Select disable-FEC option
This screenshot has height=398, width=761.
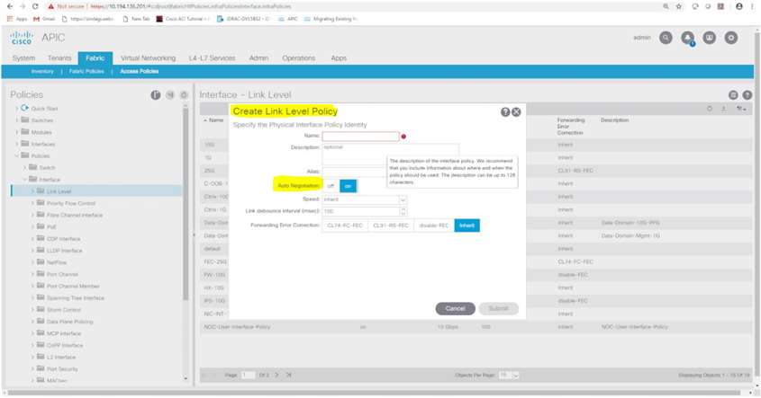point(433,226)
